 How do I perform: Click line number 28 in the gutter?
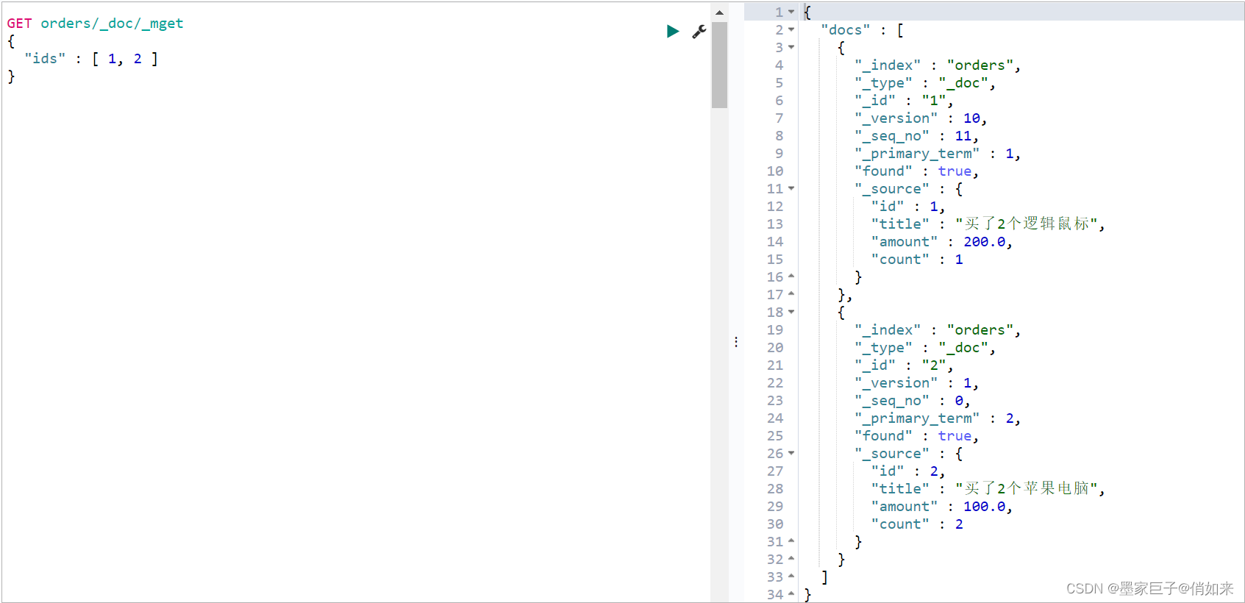775,488
